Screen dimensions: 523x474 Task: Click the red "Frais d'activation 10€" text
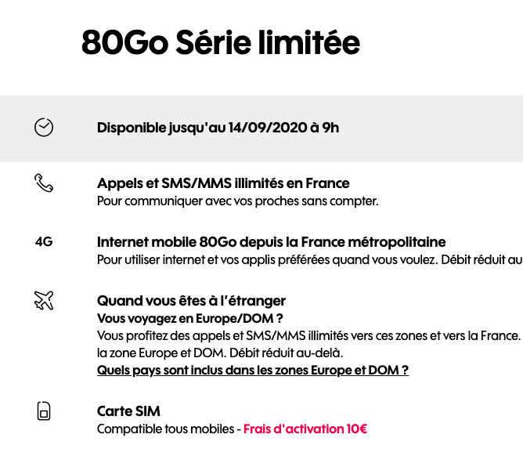[x=305, y=429]
